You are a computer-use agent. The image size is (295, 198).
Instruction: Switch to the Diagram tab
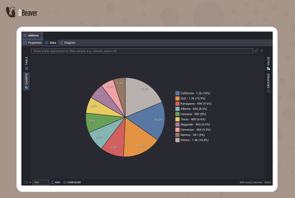pos(68,43)
